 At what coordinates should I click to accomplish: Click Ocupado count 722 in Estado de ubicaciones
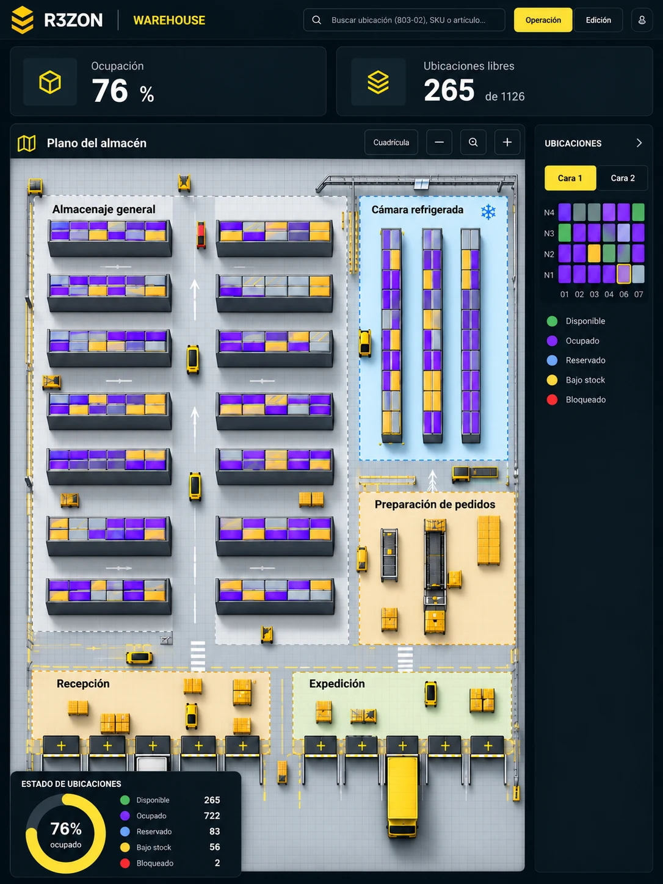coord(212,816)
